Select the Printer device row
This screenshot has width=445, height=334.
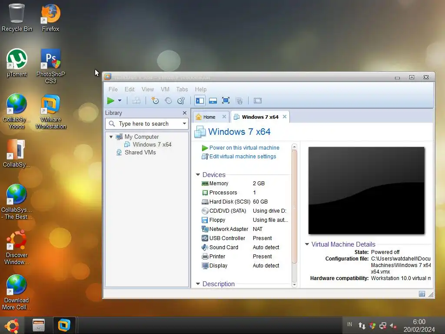[x=245, y=256]
